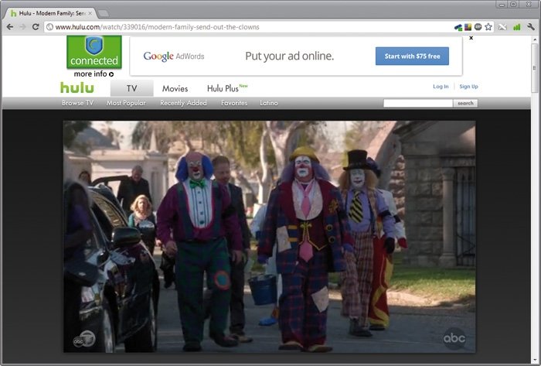The height and width of the screenshot is (366, 541).
Task: Click the green signal bars extension icon
Action: (x=516, y=26)
